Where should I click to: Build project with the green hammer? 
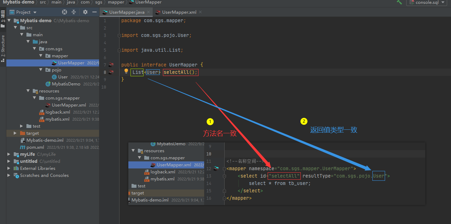coord(399,2)
